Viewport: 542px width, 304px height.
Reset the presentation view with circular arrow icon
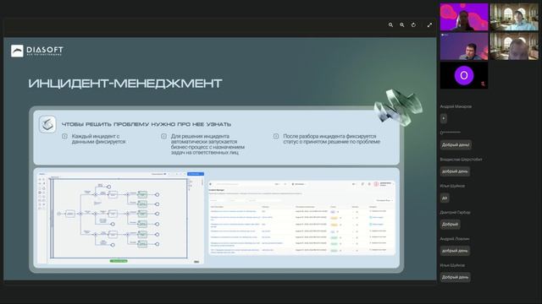(413, 24)
